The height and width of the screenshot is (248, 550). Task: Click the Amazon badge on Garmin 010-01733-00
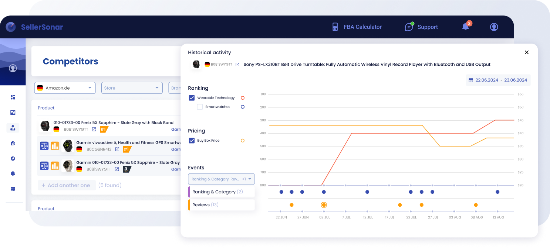[x=127, y=169]
